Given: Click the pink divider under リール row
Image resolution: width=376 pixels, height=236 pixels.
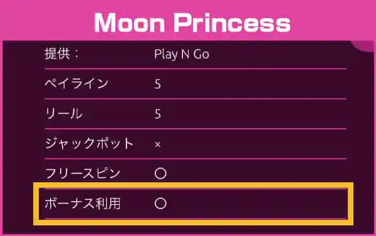Looking at the screenshot, I should tap(196, 129).
